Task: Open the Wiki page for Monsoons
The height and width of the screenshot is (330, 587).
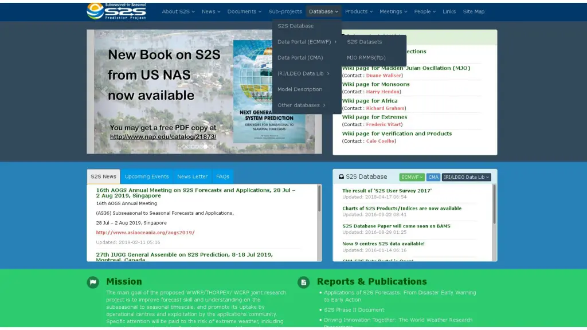Action: pos(376,85)
